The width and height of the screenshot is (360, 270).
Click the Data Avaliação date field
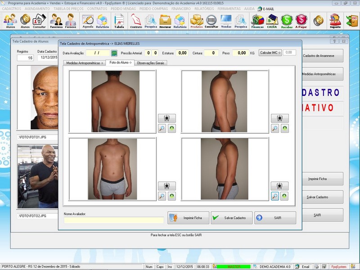pos(98,53)
